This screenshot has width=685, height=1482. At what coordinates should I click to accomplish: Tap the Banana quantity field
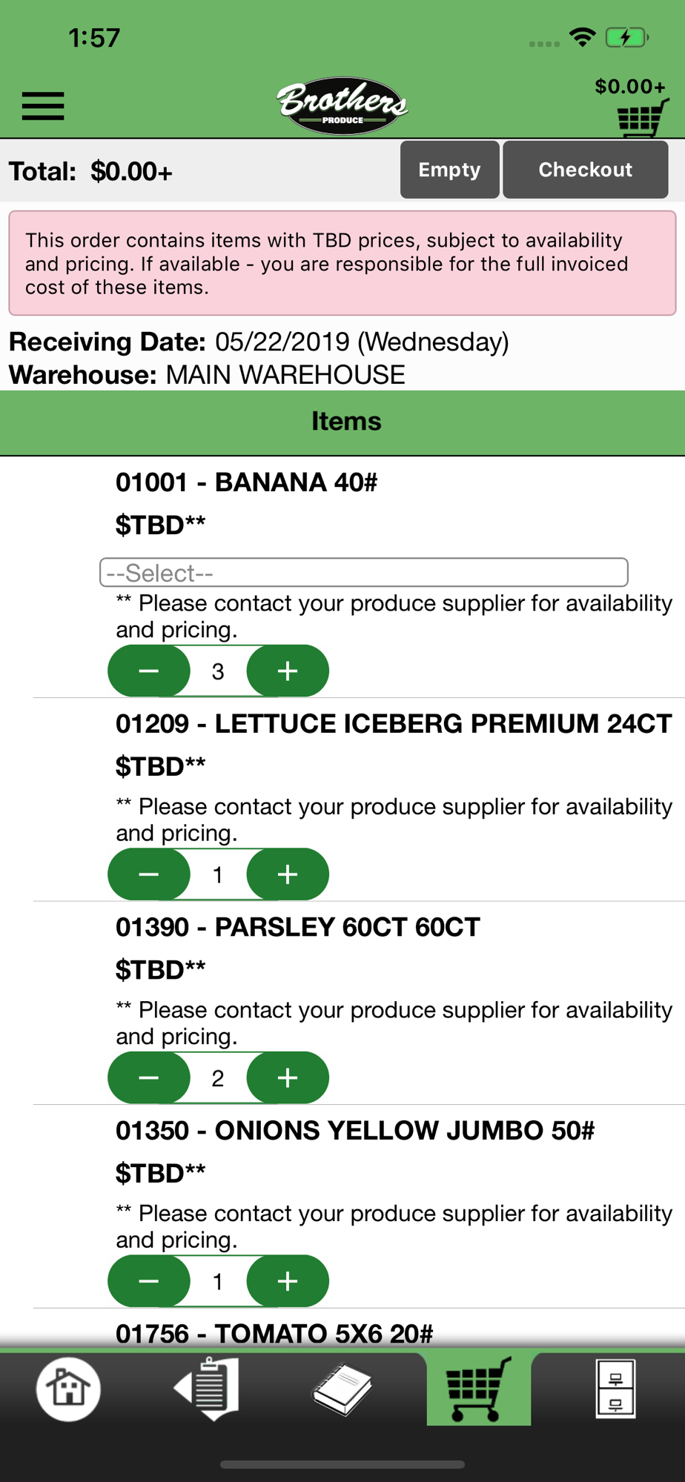pos(218,671)
